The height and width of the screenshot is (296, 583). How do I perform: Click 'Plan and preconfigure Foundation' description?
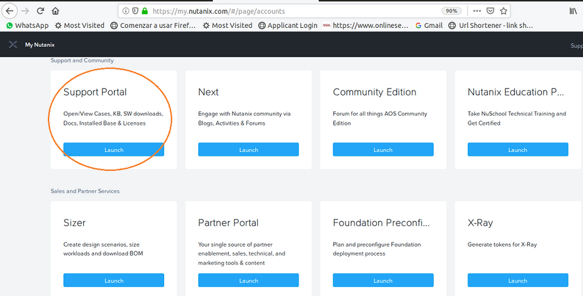[377, 249]
